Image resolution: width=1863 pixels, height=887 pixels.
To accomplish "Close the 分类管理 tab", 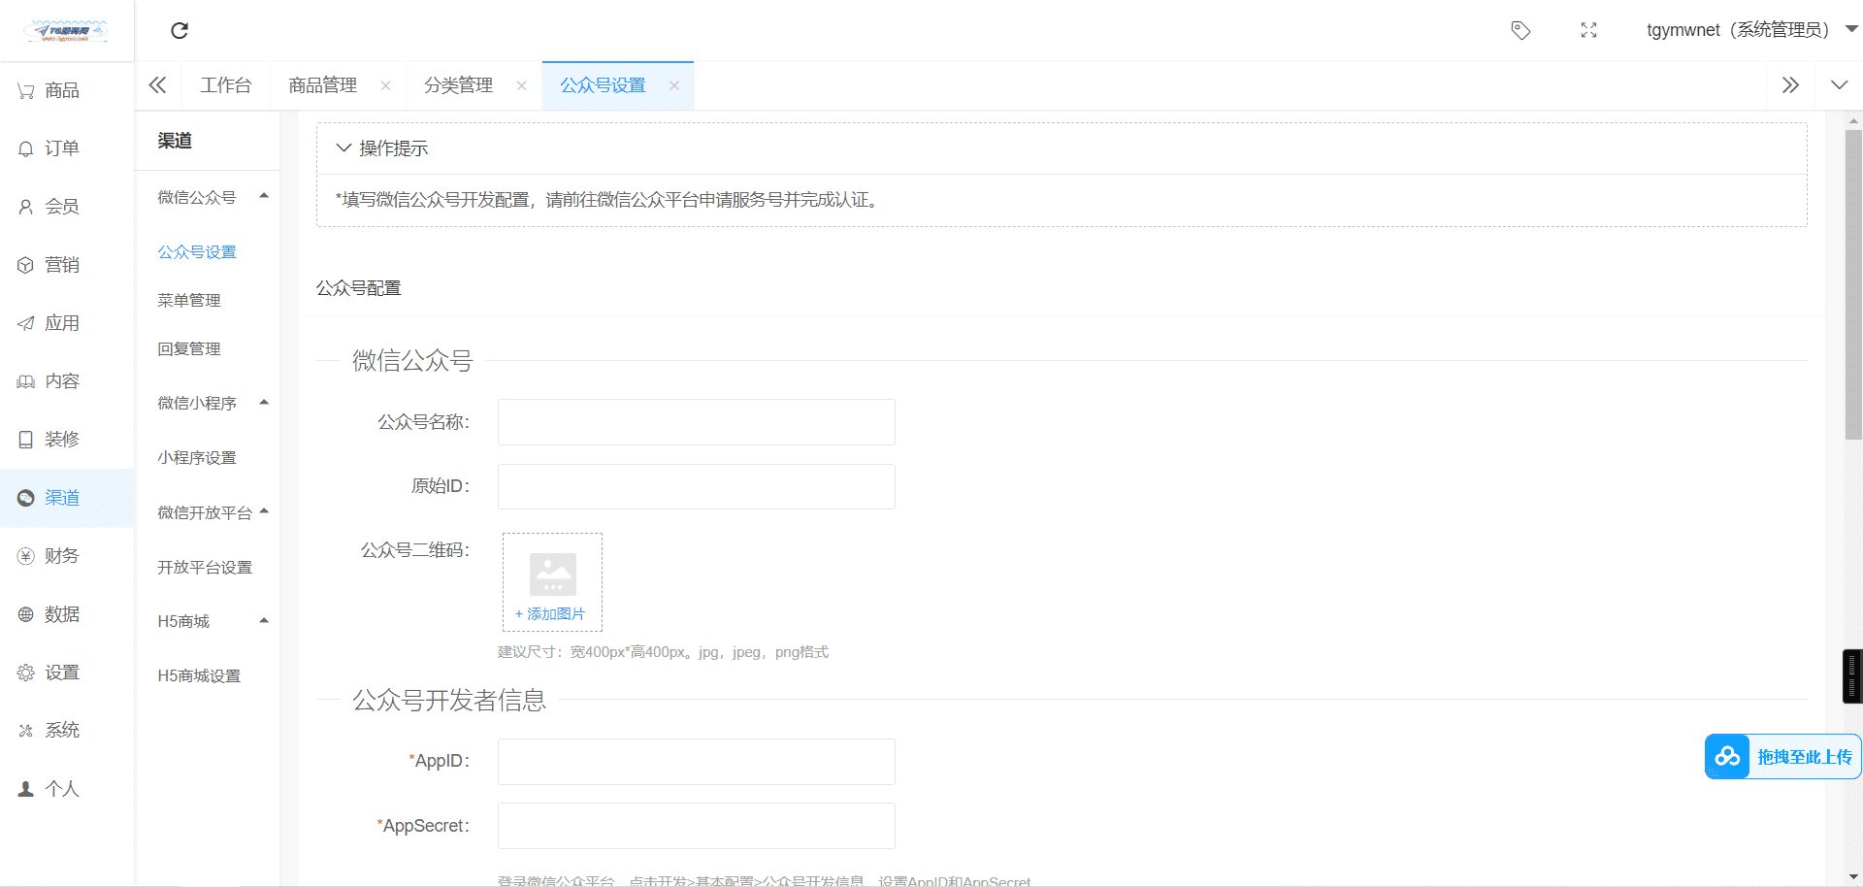I will (x=521, y=85).
